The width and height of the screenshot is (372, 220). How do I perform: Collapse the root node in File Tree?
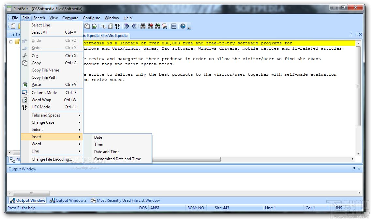tap(11, 42)
